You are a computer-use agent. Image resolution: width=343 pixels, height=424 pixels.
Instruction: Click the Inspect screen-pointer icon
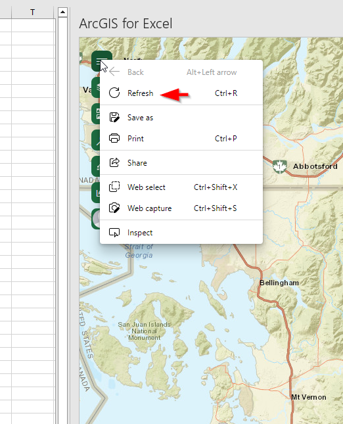pyautogui.click(x=114, y=233)
